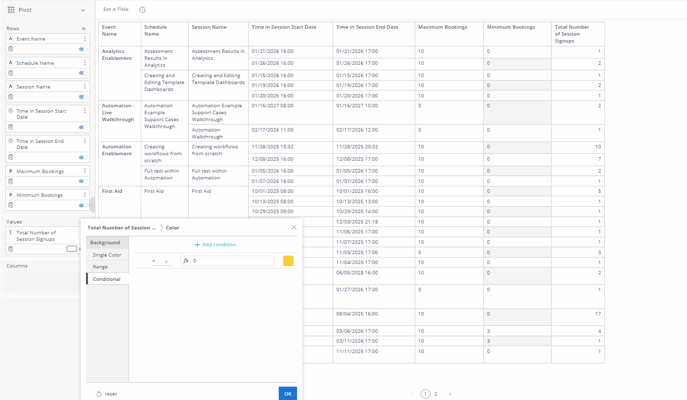Click the Add condition link
The image size is (687, 400).
click(215, 244)
